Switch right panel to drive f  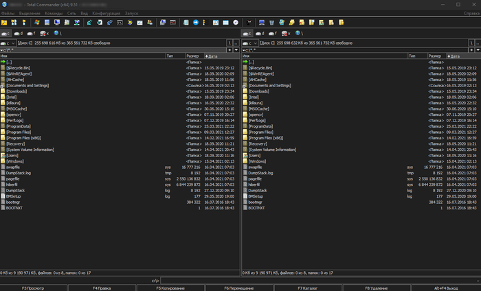273,34
